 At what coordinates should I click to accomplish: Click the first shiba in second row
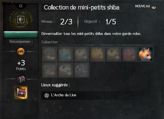pyautogui.click(x=50, y=70)
